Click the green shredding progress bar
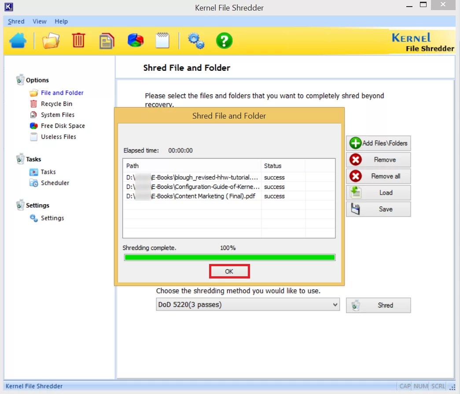 pos(229,257)
